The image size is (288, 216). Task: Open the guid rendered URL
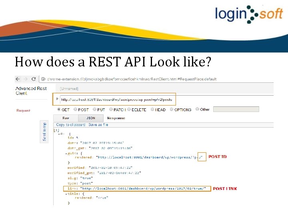click(x=149, y=157)
